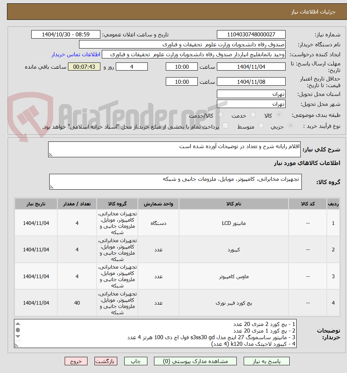Click resize grip of شرح کلی نیاز box
Screen dimensions: 347x373
coord(50,155)
